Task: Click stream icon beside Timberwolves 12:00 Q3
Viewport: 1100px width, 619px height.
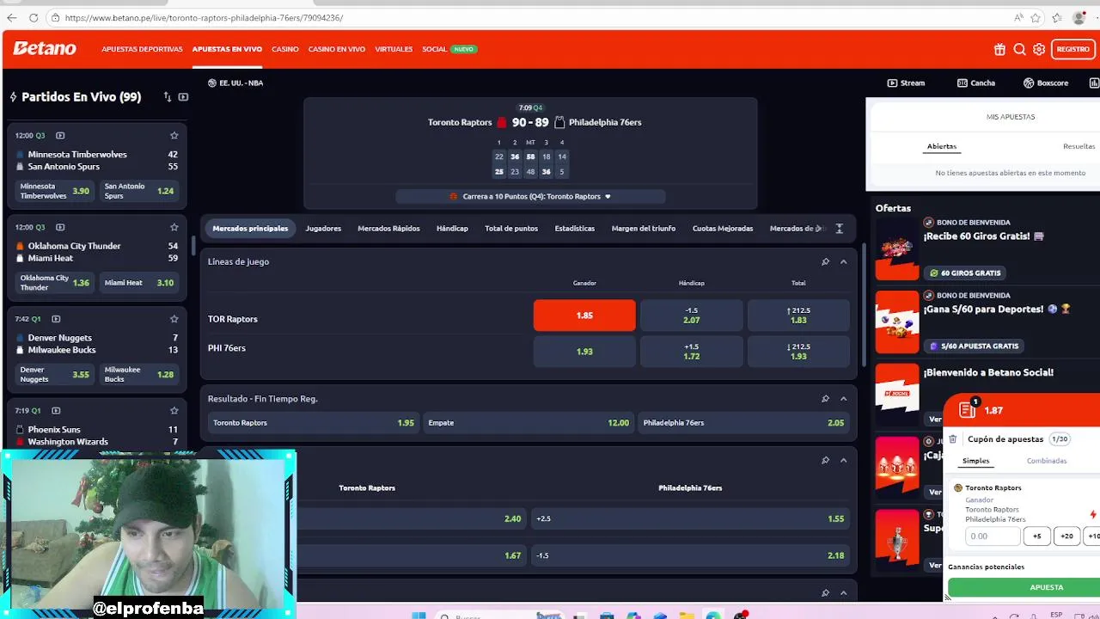Action: (x=60, y=135)
